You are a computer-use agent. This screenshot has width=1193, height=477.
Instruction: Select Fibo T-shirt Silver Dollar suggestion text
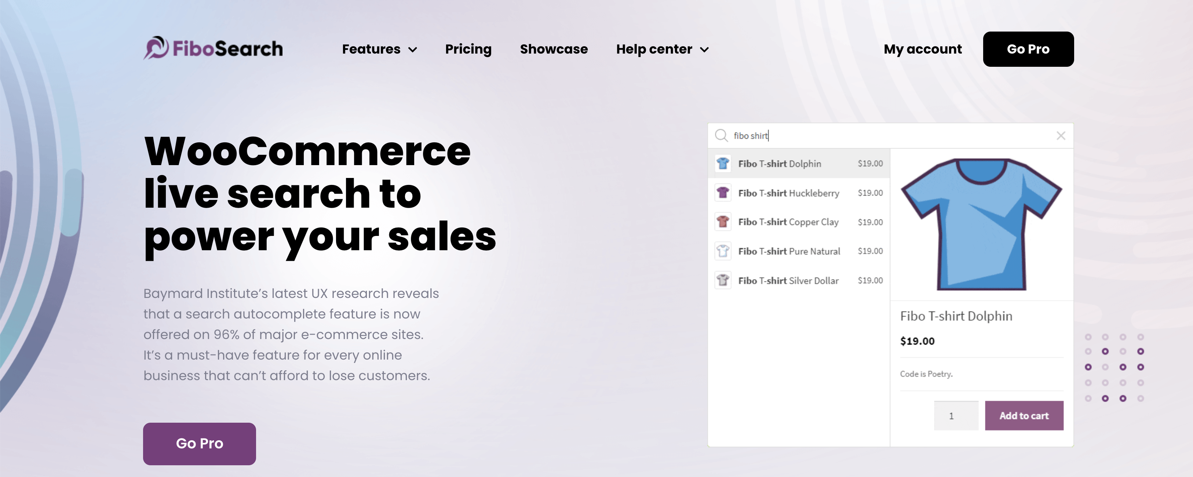click(x=788, y=281)
